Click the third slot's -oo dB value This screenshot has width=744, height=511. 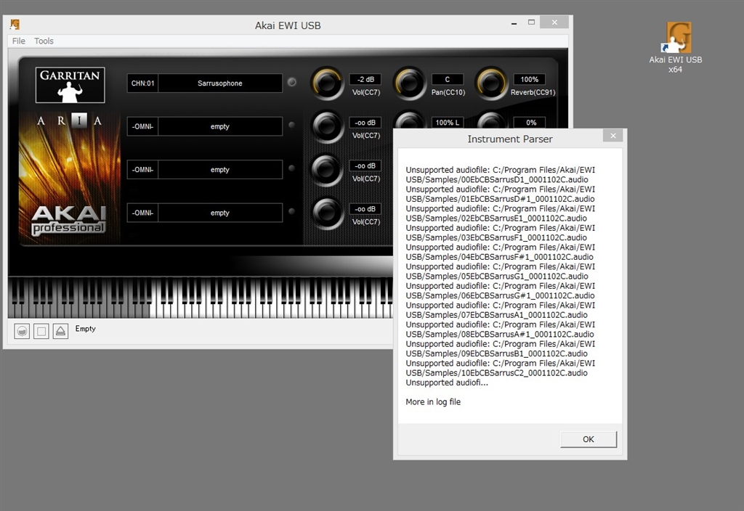click(x=365, y=165)
